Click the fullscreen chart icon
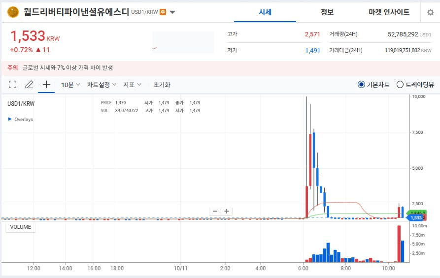440x278 pixels. [13, 85]
